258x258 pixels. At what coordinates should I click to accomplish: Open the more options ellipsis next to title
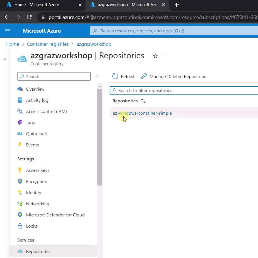tap(167, 56)
